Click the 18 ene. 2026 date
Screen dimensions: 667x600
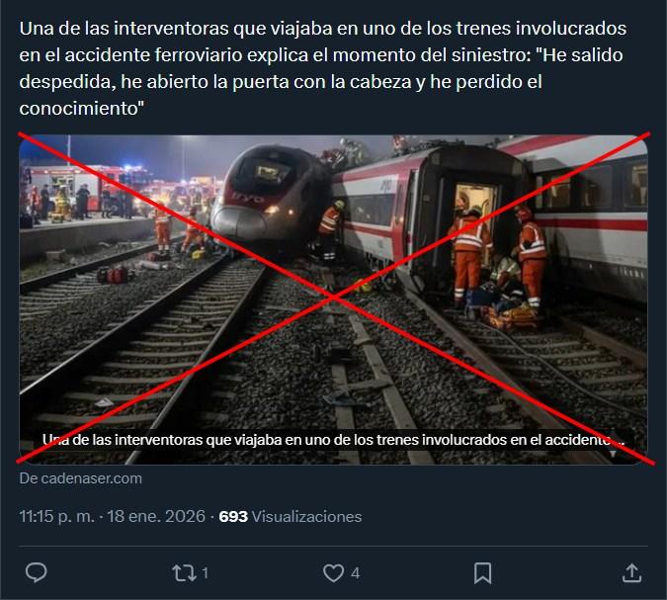[156, 516]
